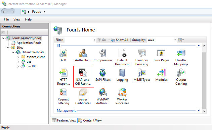
Task: Open the Compression feature
Action: pos(102,55)
